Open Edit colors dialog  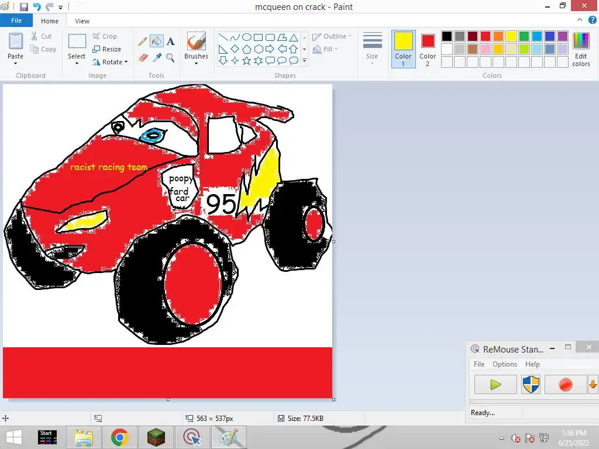point(581,50)
